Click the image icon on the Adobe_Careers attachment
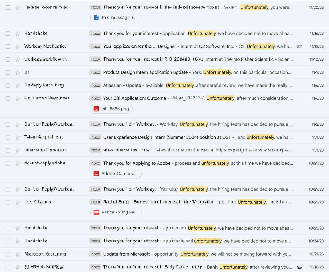Viewport: 329px width, 272px height. coord(96,174)
